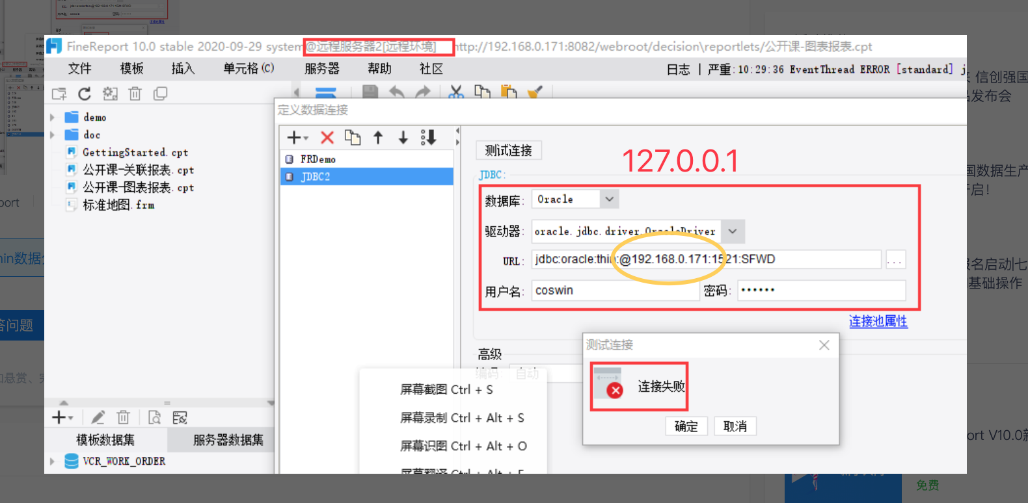The image size is (1028, 503).
Task: Remove the selected connection with red X
Action: coord(327,138)
